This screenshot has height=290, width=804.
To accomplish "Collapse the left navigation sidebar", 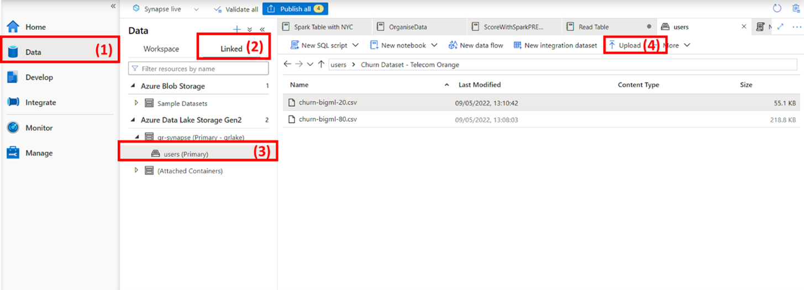I will click(113, 6).
